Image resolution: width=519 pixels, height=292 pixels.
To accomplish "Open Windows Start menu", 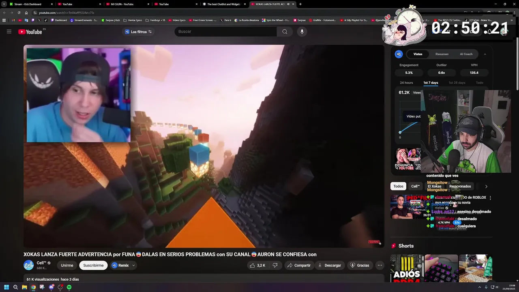I will 6,287.
